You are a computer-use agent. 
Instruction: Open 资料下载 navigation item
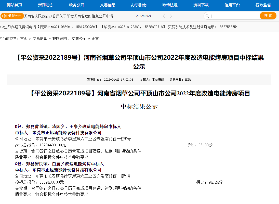201,5
